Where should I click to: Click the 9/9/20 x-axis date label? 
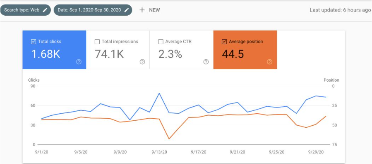tap(120, 152)
